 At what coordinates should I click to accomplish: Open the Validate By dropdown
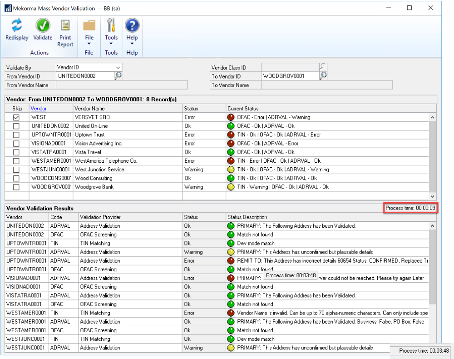118,67
